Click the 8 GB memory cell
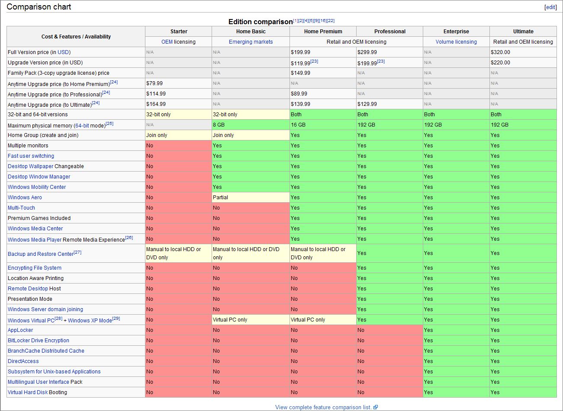563x411 pixels. 251,125
